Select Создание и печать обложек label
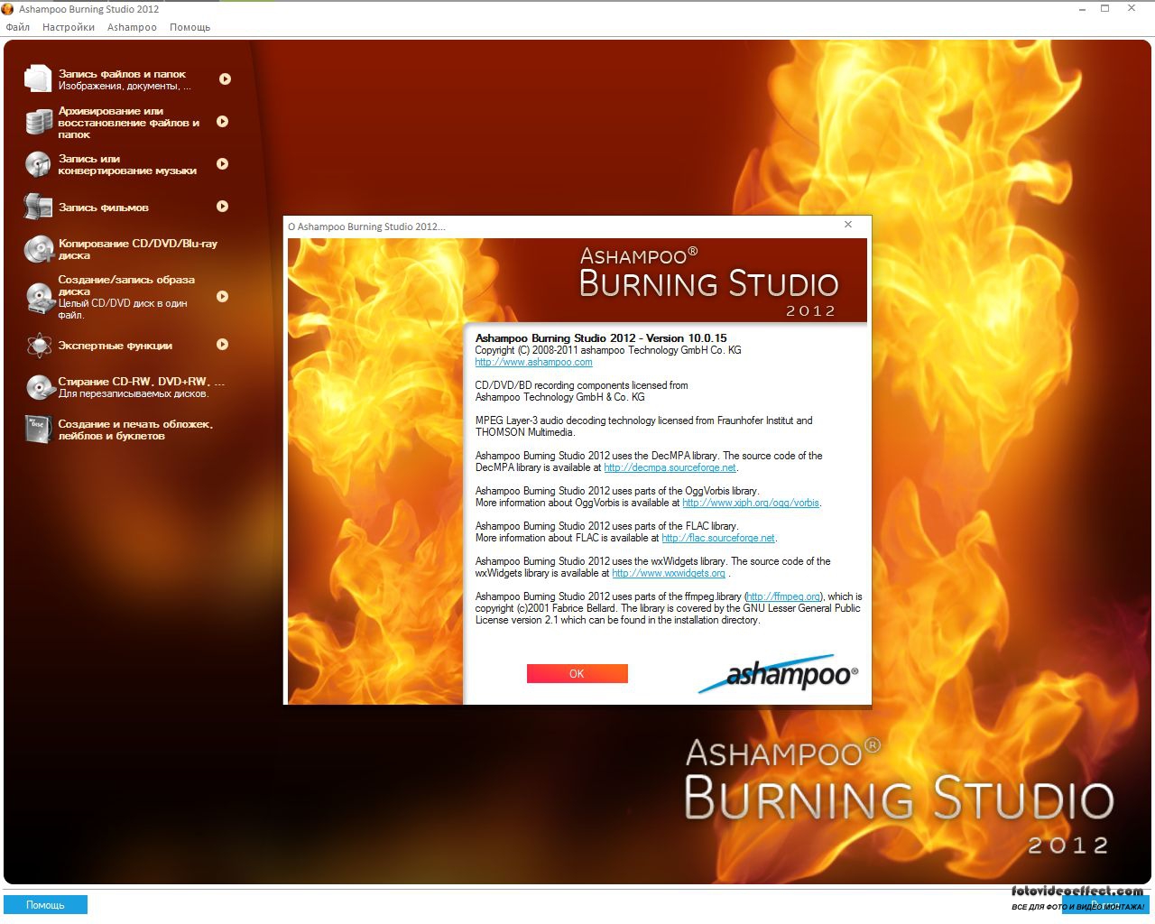This screenshot has width=1155, height=924. coord(135,430)
